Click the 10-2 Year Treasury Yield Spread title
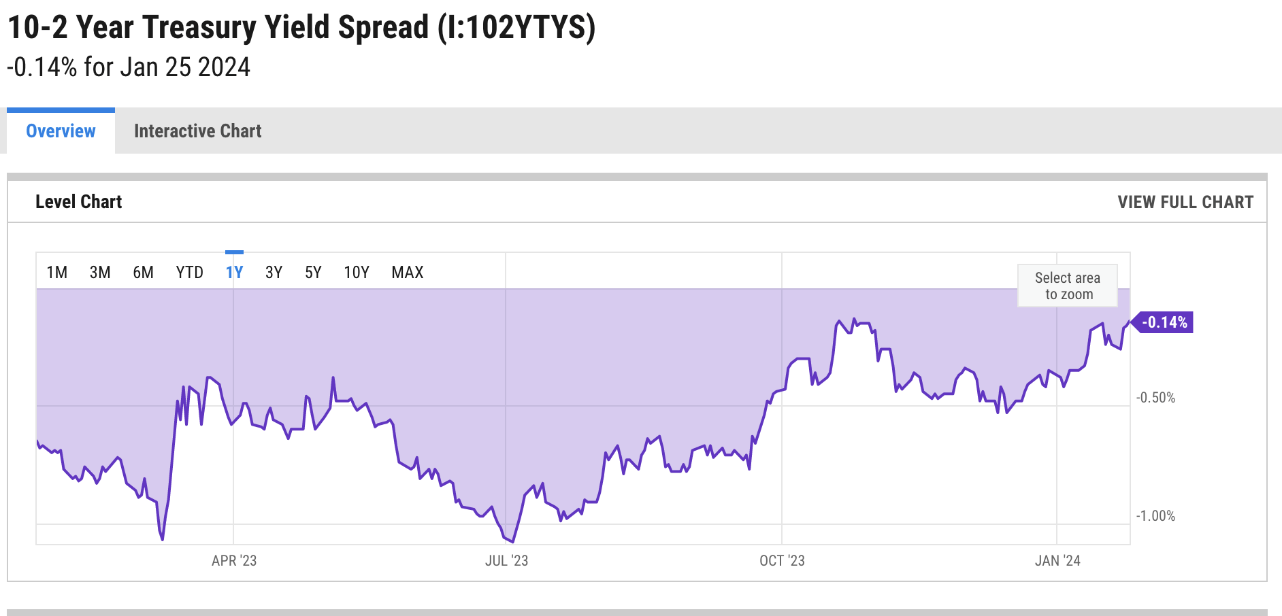The width and height of the screenshot is (1282, 616). (x=301, y=27)
